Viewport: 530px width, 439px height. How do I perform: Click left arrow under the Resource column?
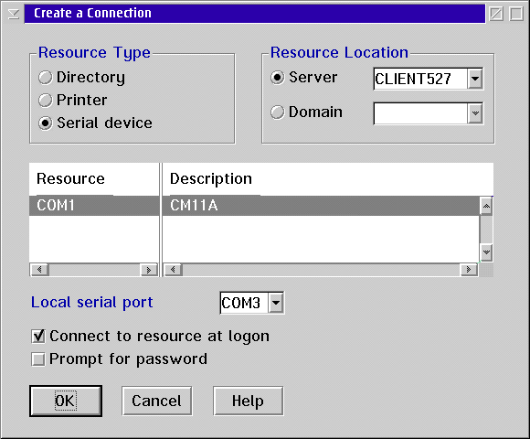coord(40,270)
